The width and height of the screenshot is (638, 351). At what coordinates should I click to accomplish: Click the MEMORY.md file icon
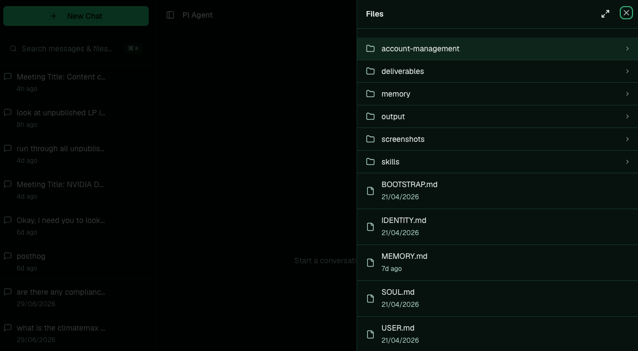370,263
